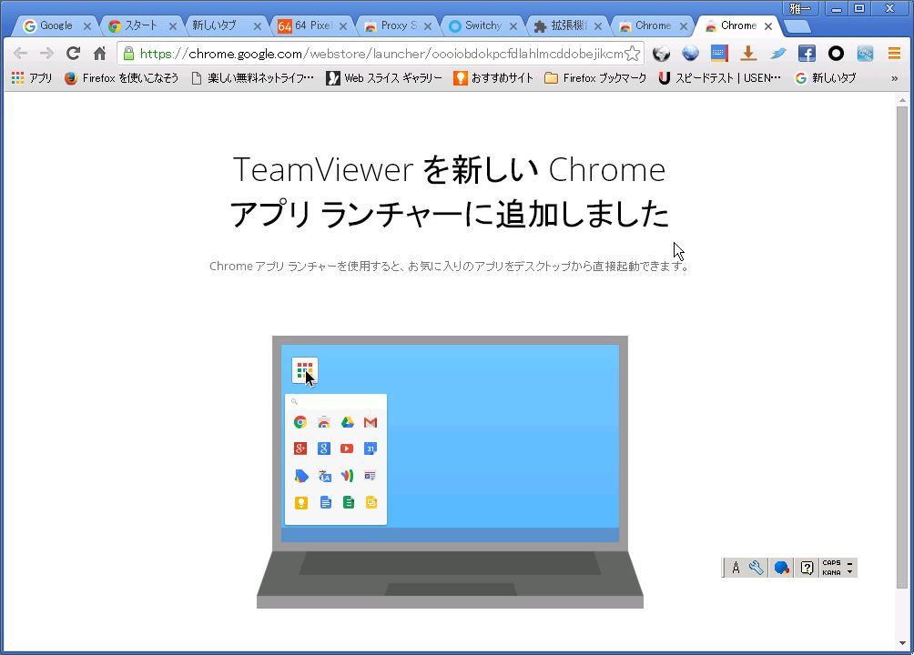Switch IME input mode via the A icon
The width and height of the screenshot is (914, 655).
(736, 568)
